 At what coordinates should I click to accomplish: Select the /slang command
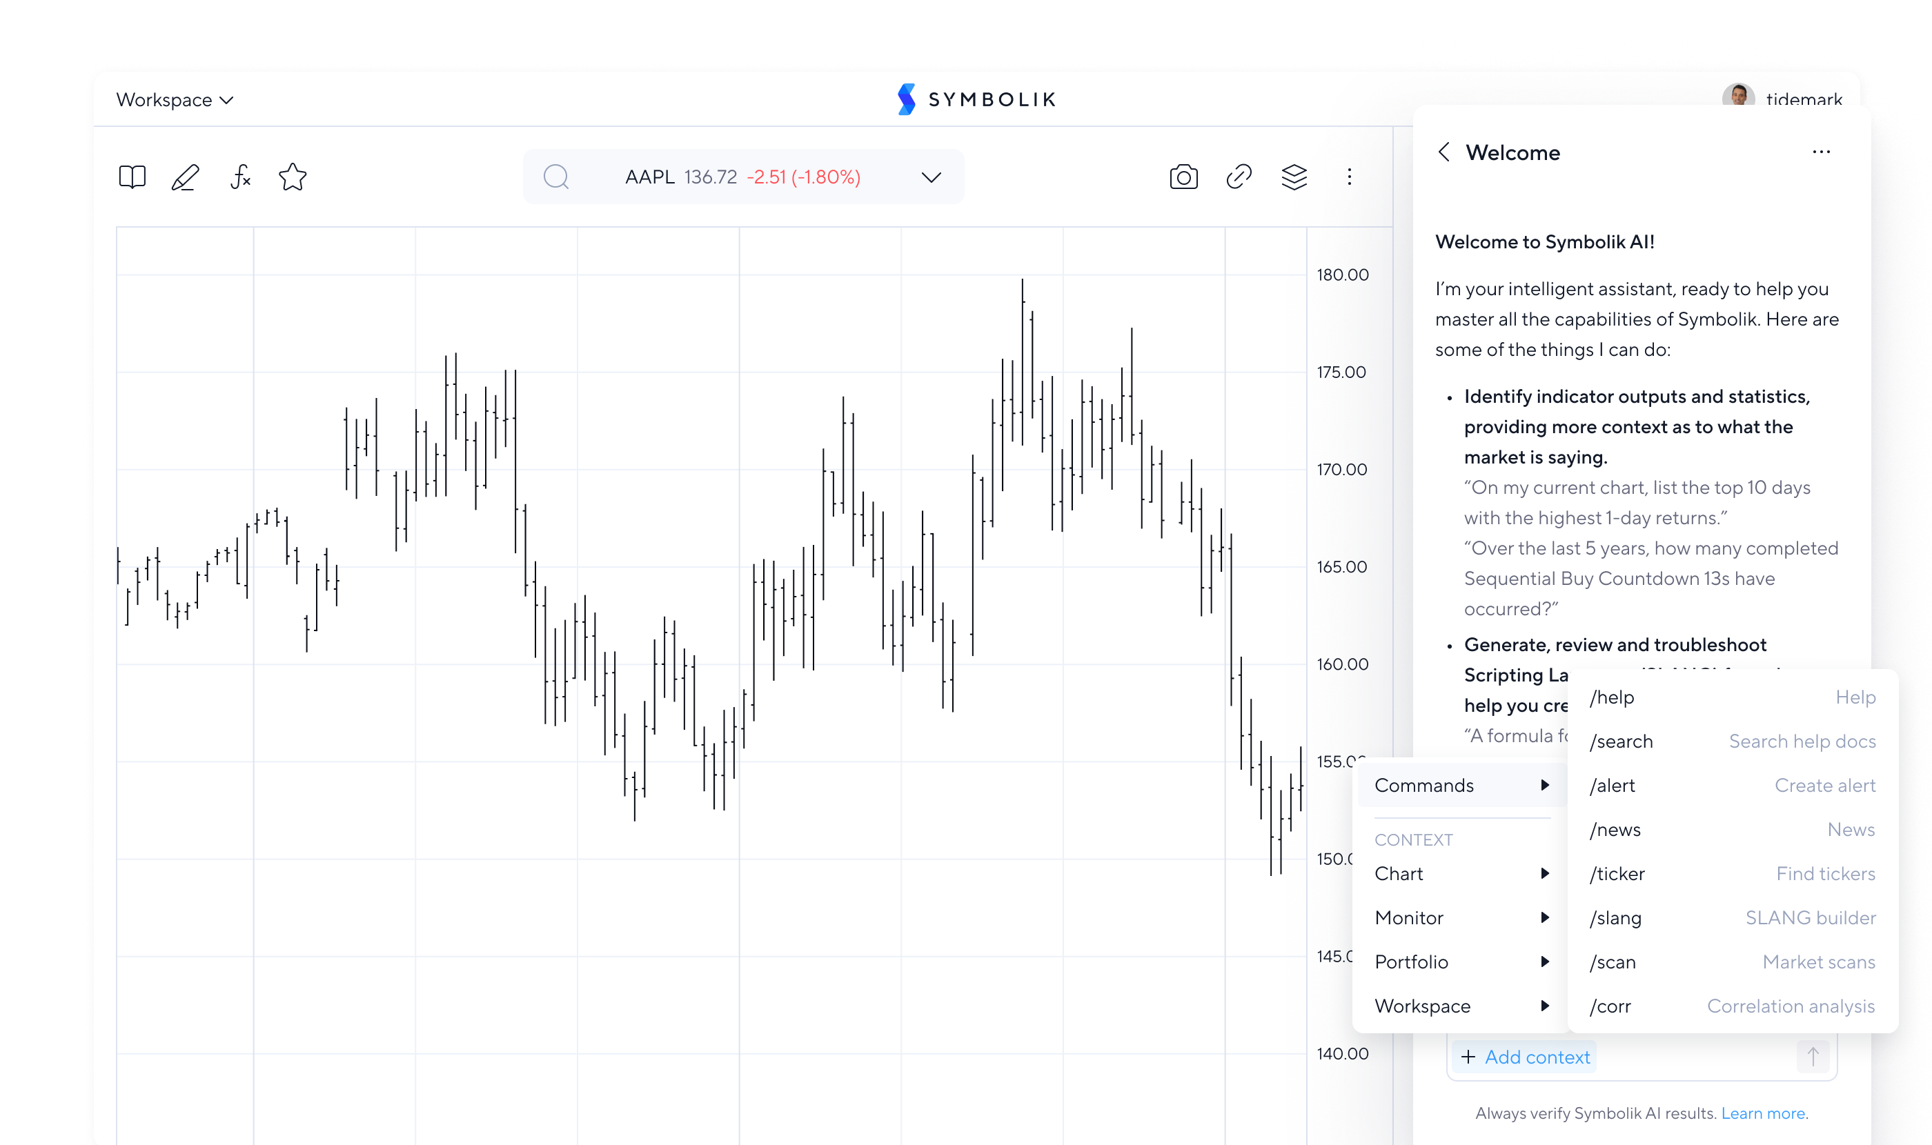coord(1732,917)
